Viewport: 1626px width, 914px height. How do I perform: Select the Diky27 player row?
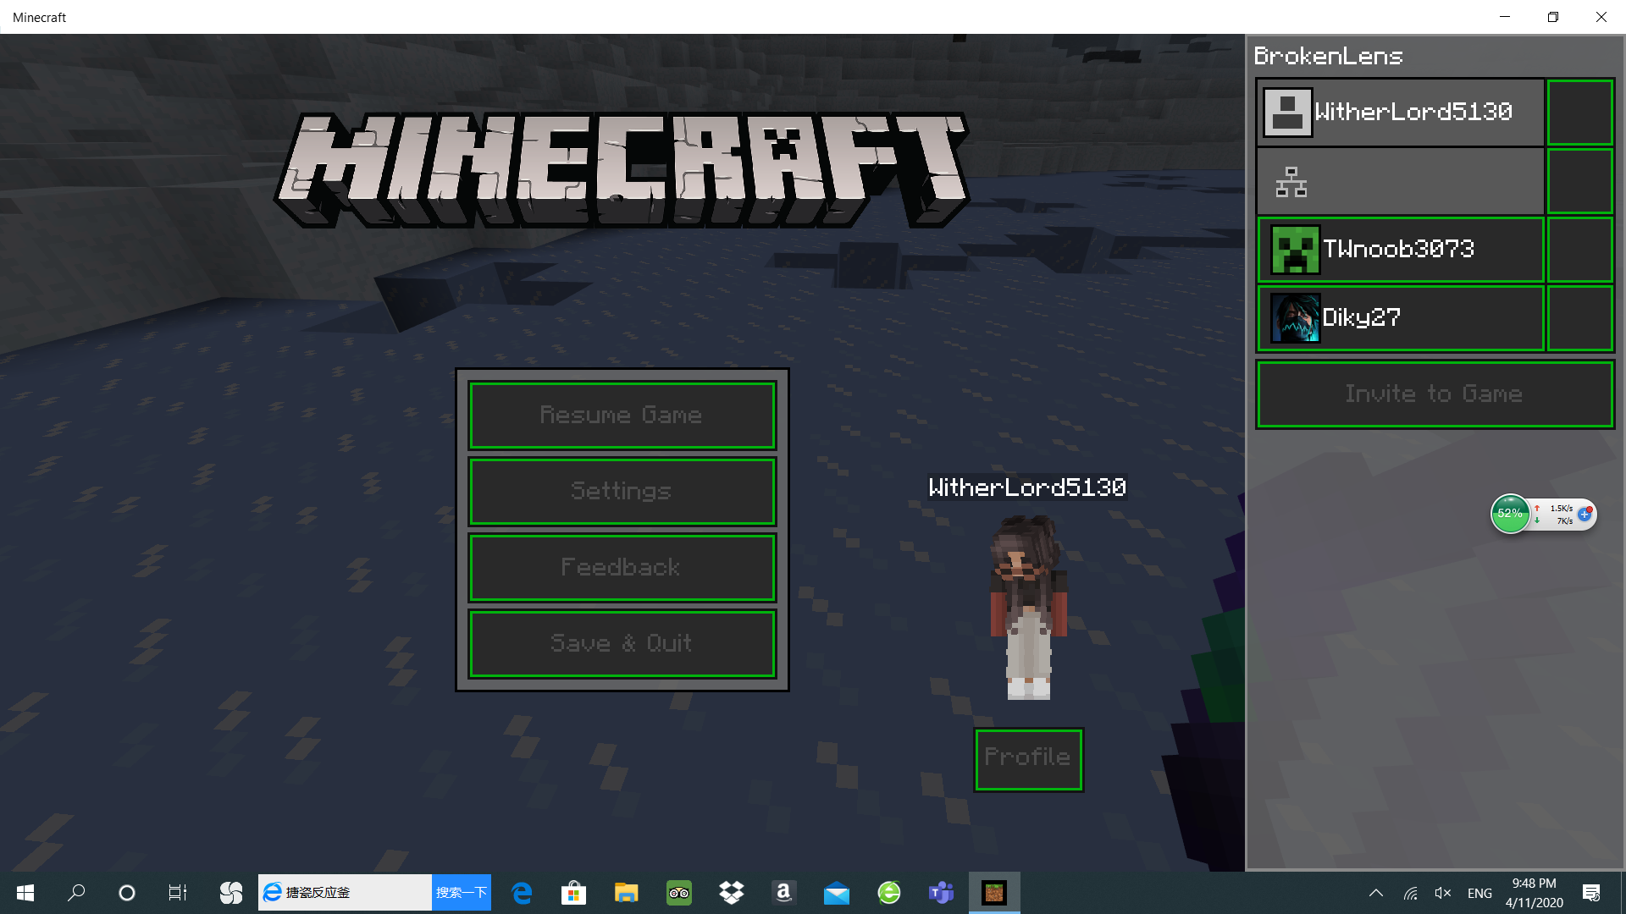pos(1401,317)
